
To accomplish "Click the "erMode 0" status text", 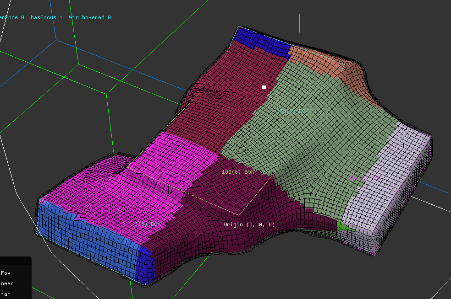I will click(11, 17).
